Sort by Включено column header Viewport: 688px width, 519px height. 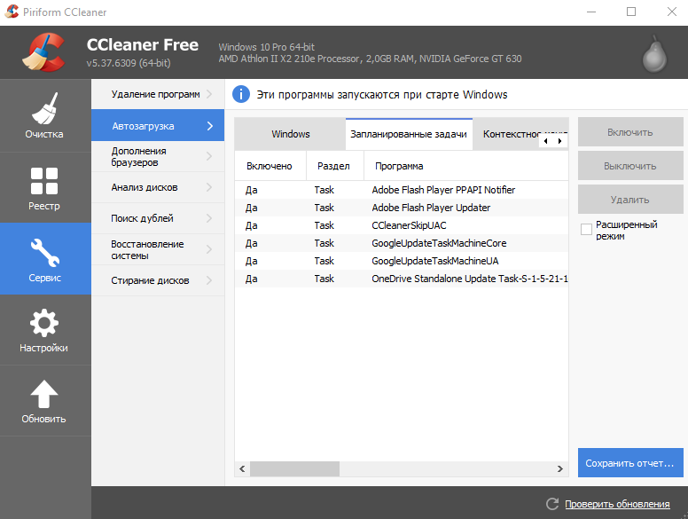[x=270, y=166]
